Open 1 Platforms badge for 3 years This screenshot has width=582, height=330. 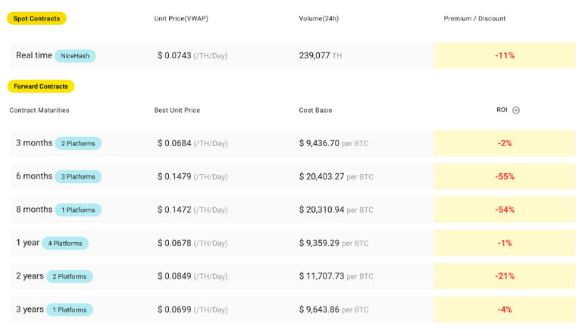click(70, 310)
